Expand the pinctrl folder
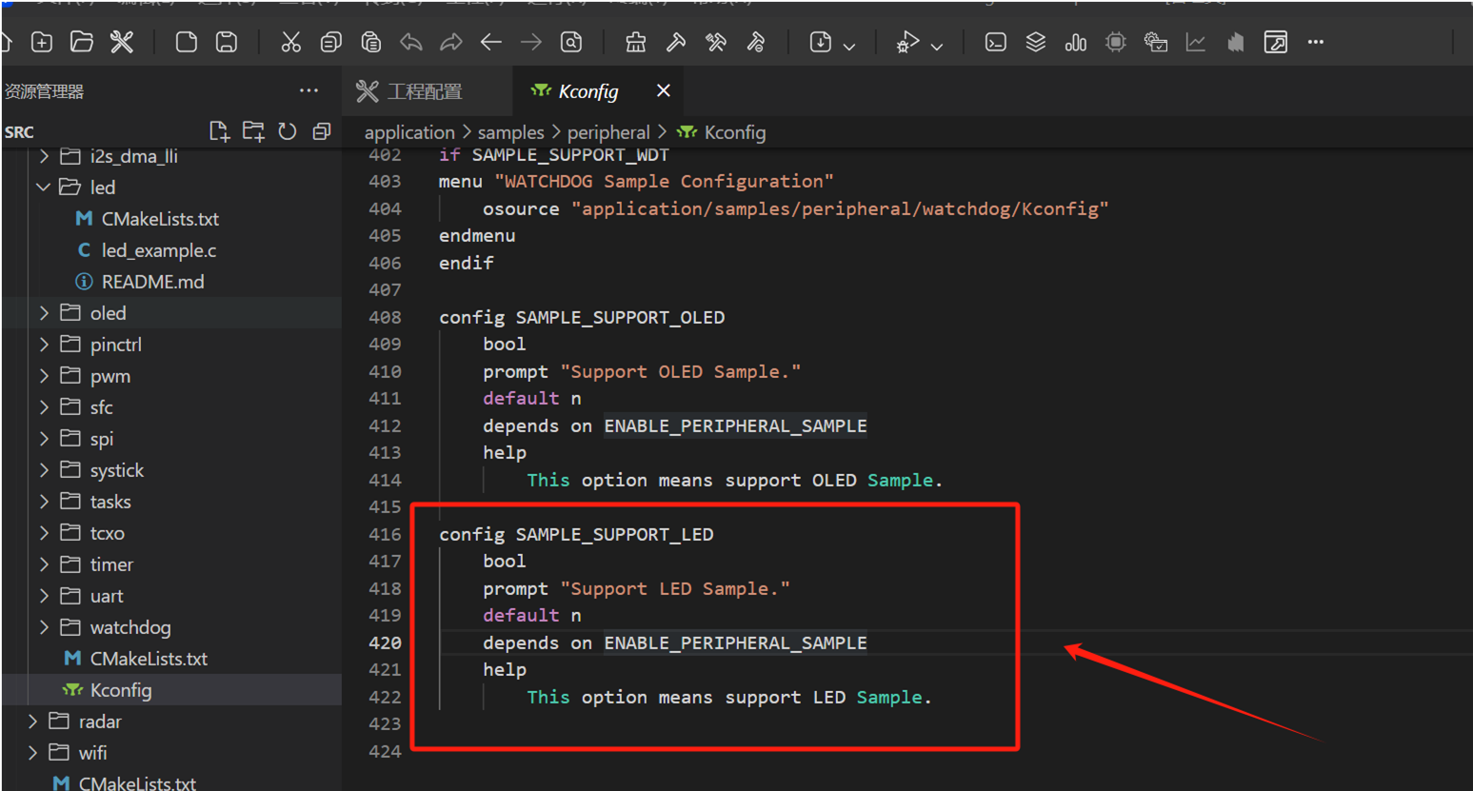 click(44, 345)
